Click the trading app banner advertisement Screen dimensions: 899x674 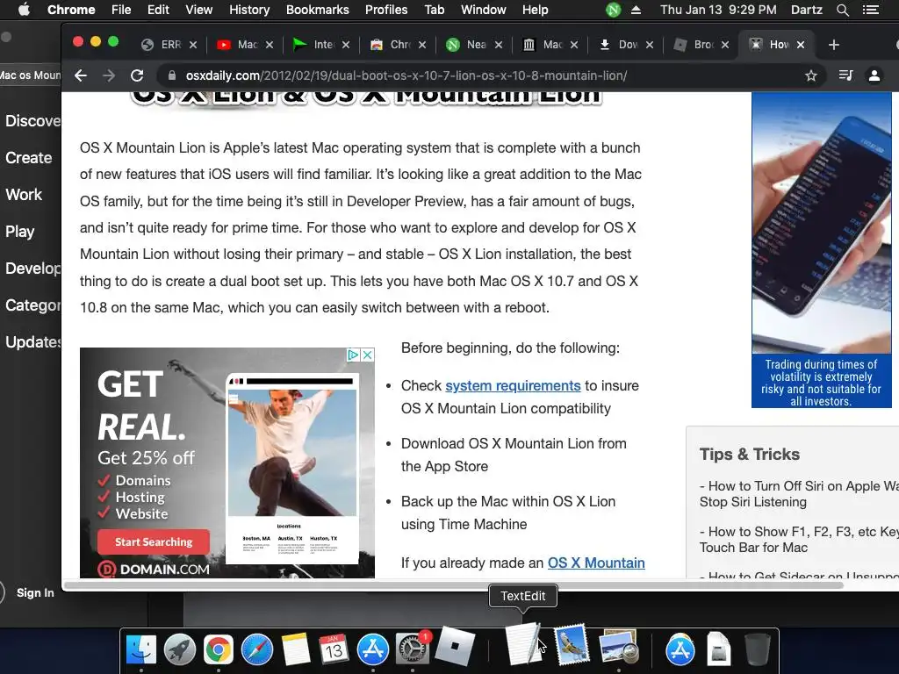coord(822,250)
